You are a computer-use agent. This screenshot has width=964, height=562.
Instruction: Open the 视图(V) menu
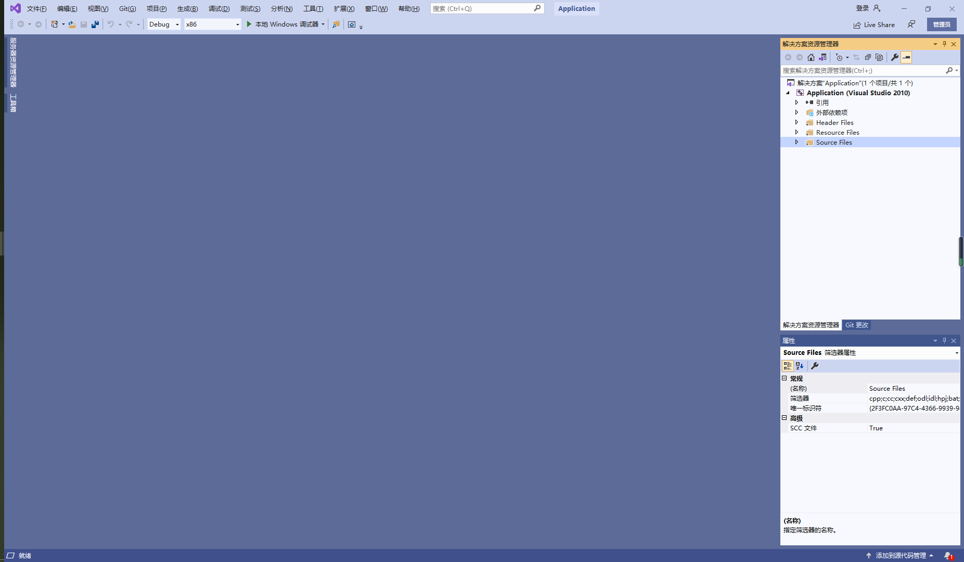98,9
